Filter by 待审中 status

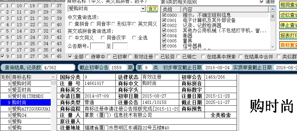[x=87, y=56]
